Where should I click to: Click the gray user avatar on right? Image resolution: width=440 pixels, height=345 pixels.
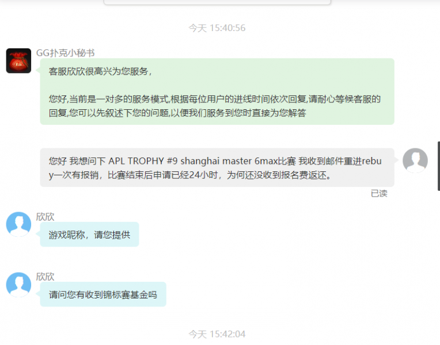(x=415, y=160)
